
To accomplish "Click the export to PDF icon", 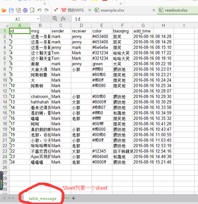I will click(x=18, y=10).
